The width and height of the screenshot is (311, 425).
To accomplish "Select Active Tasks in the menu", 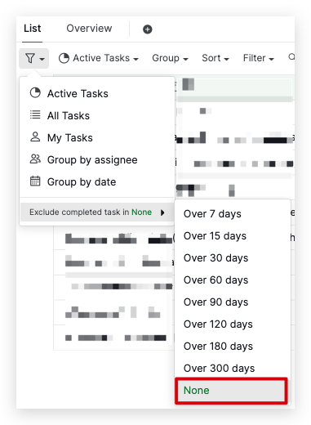I will [x=97, y=93].
